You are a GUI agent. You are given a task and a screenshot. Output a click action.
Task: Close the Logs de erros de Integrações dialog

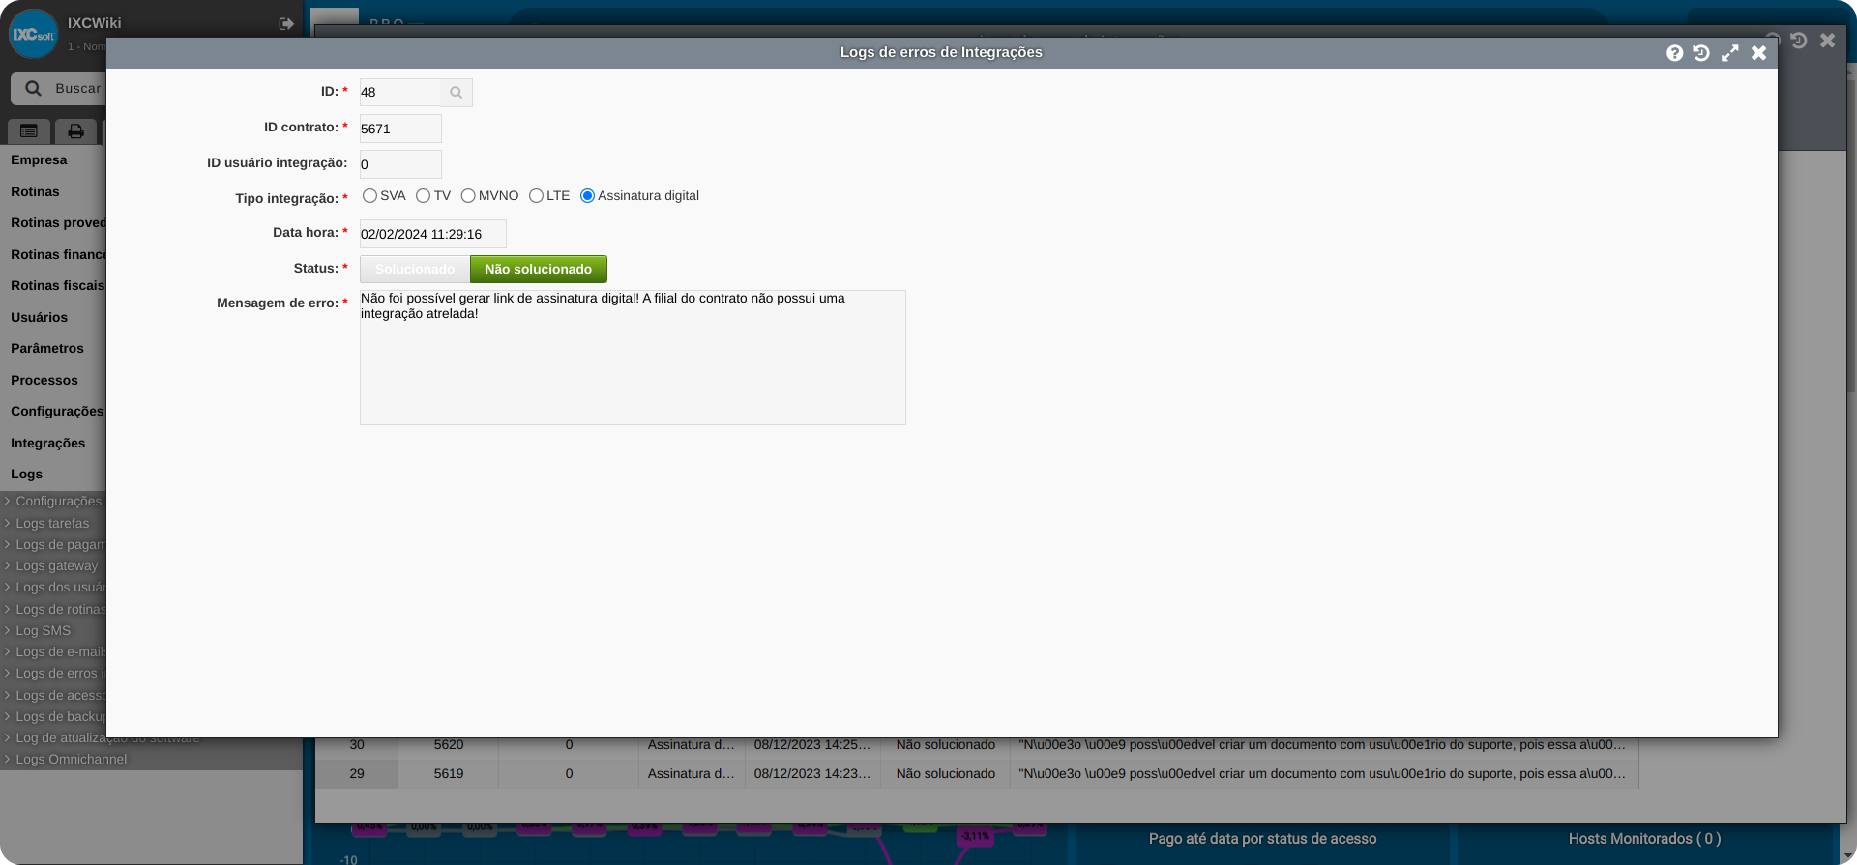click(x=1759, y=53)
